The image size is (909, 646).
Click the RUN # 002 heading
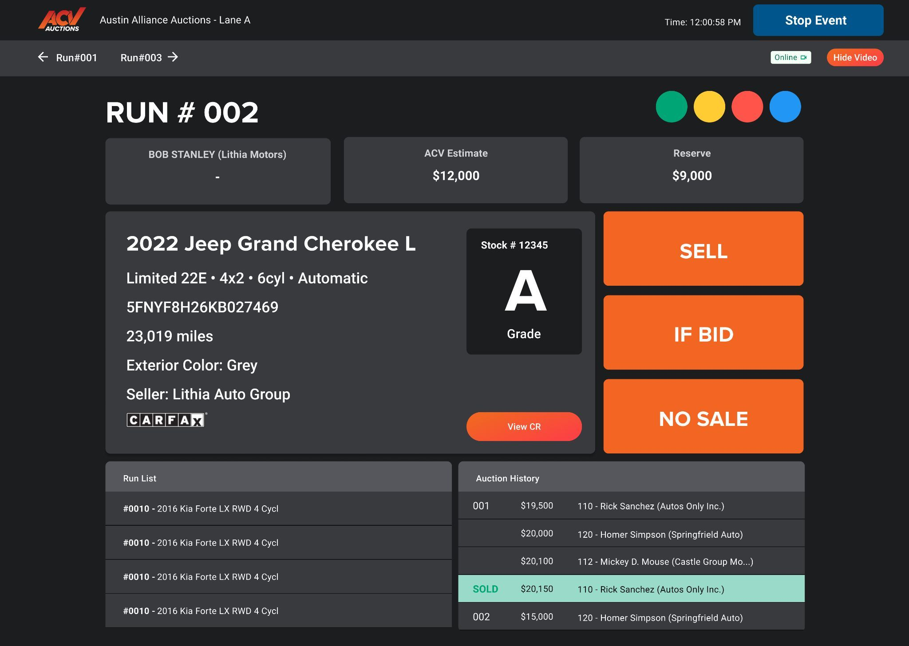pos(182,112)
